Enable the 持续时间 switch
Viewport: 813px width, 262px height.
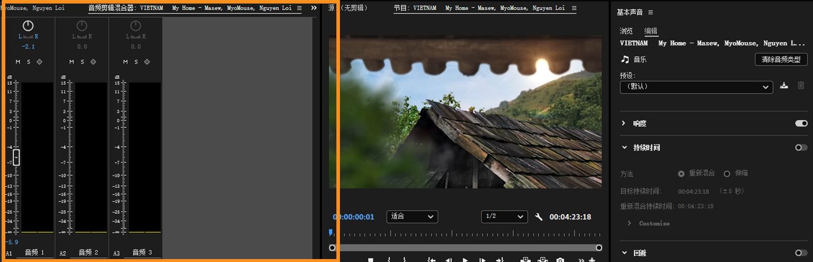pyautogui.click(x=801, y=148)
